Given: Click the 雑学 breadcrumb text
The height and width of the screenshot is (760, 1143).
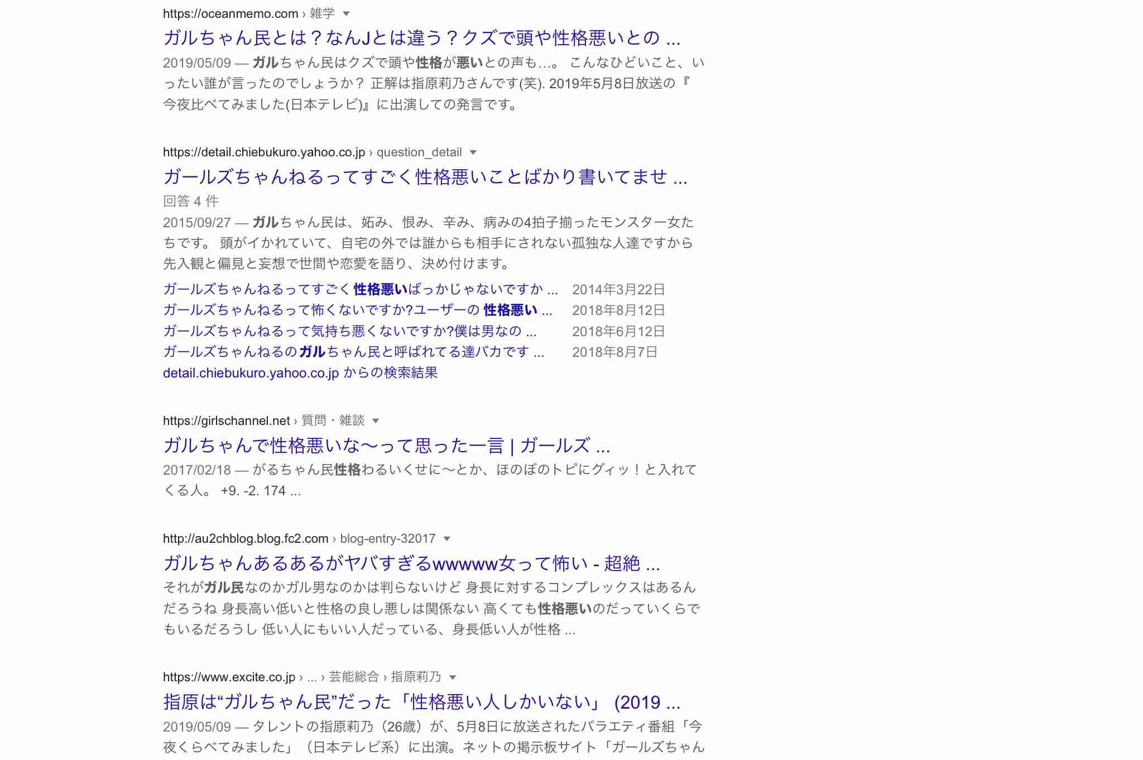Looking at the screenshot, I should tap(322, 13).
